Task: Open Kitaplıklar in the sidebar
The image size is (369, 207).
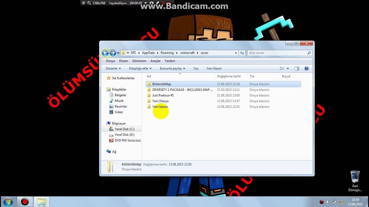Action: (119, 89)
